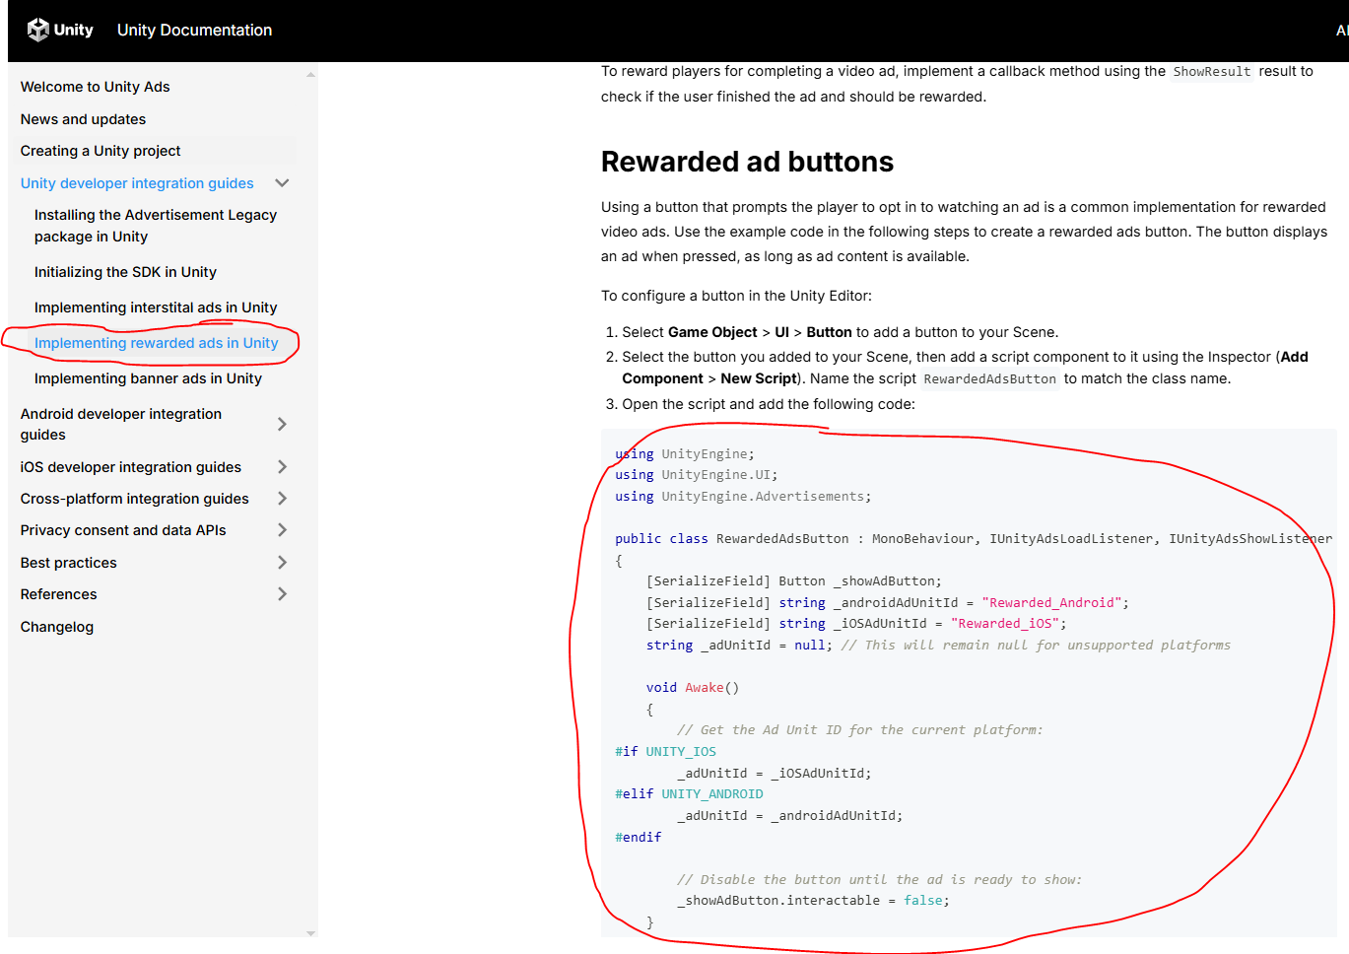Screen dimensions: 1349x954
Task: Expand the iOS developer integration guides chevron
Action: click(282, 467)
